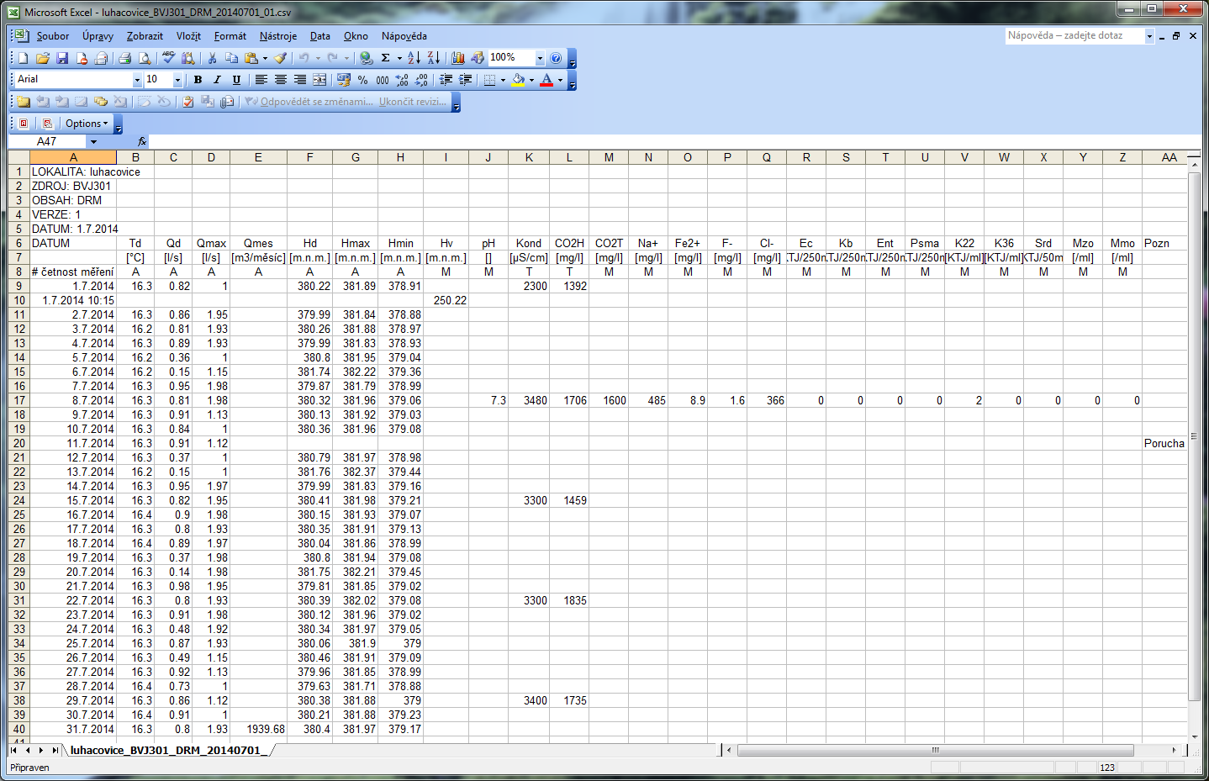Viewport: 1209px width, 781px height.
Task: Open the zoom percentage dropdown
Action: tap(540, 58)
